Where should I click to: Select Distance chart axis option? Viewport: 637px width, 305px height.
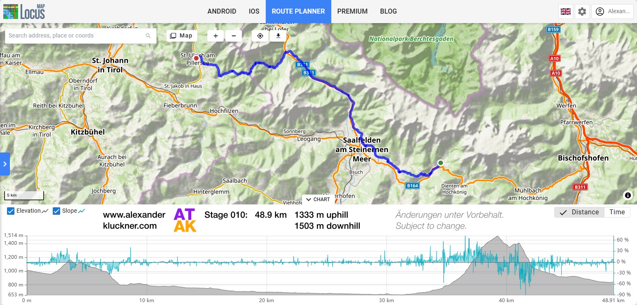click(579, 212)
